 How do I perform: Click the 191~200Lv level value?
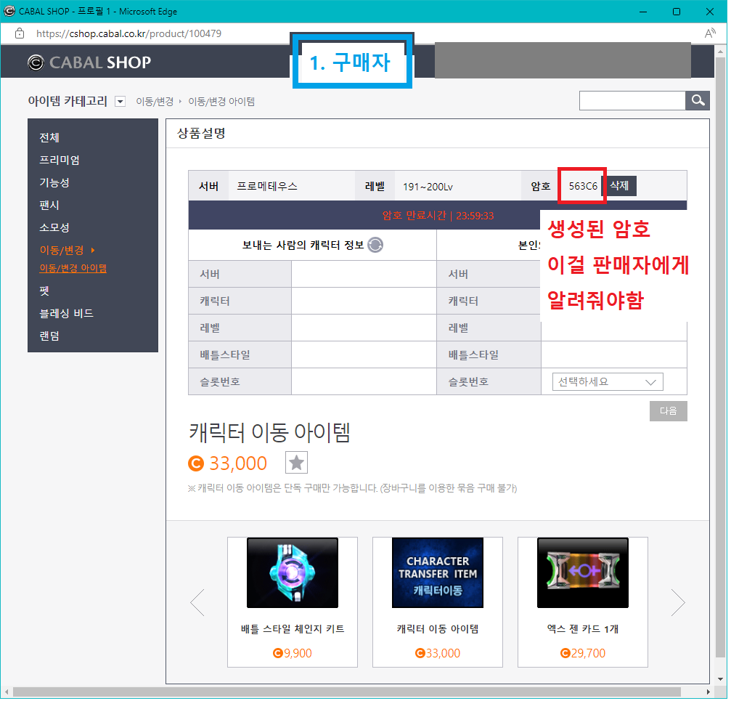coord(430,187)
